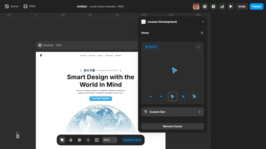Select the first arrow cursor style
The height and width of the screenshot is (149, 266).
tap(150, 96)
